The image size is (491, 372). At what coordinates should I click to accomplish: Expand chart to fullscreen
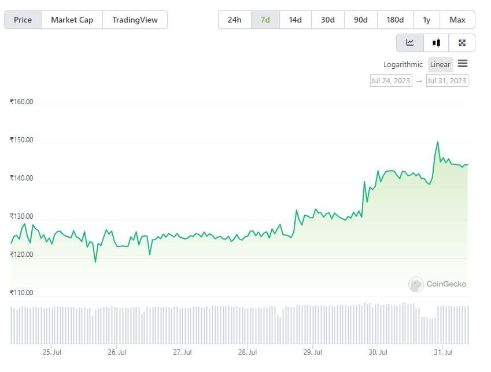click(462, 42)
